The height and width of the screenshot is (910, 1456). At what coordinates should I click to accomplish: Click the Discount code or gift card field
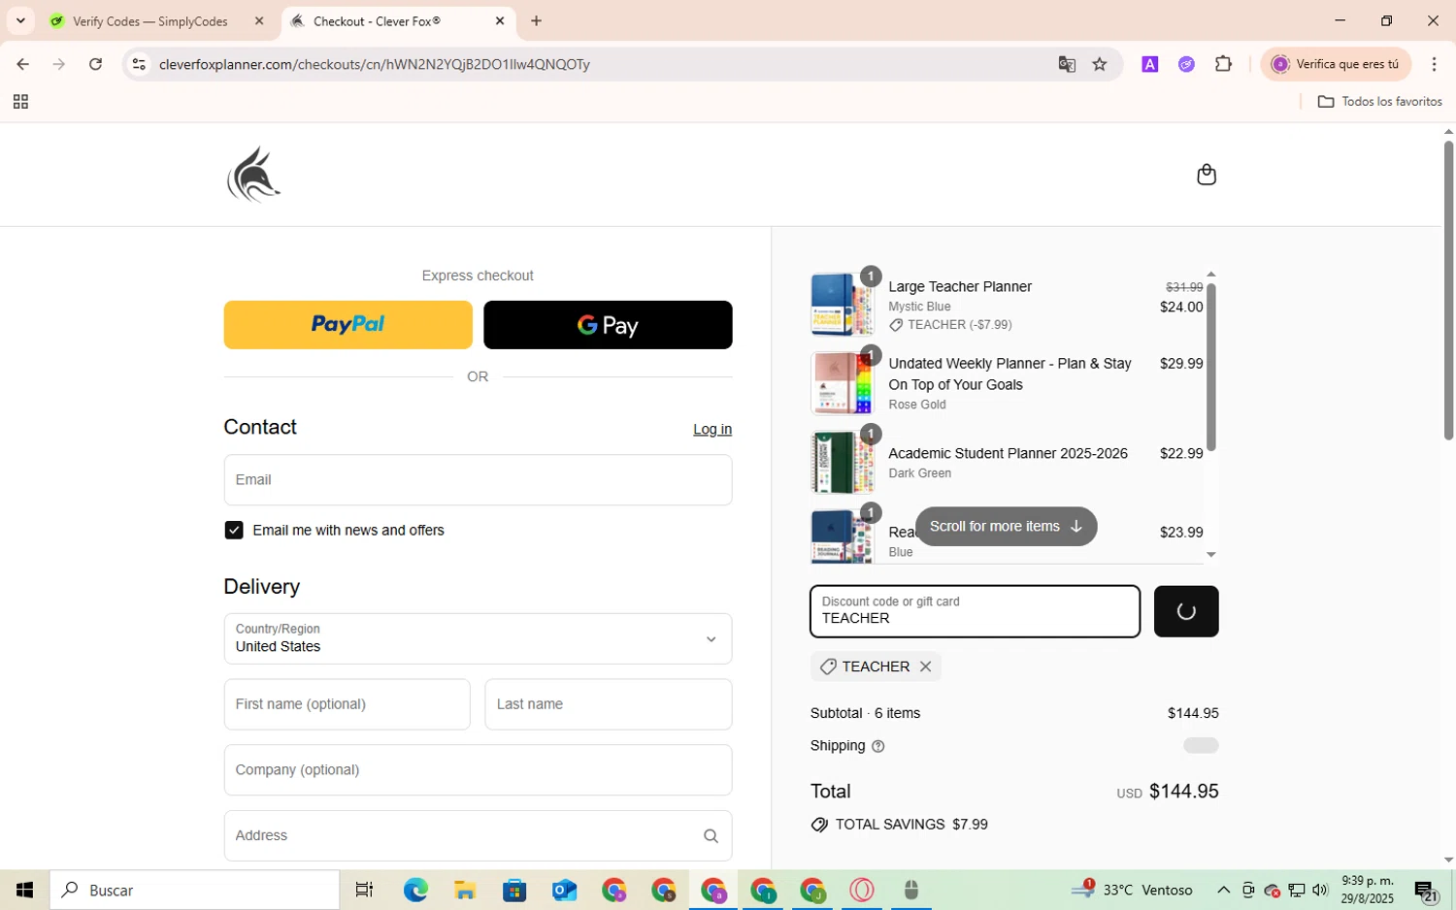[976, 611]
